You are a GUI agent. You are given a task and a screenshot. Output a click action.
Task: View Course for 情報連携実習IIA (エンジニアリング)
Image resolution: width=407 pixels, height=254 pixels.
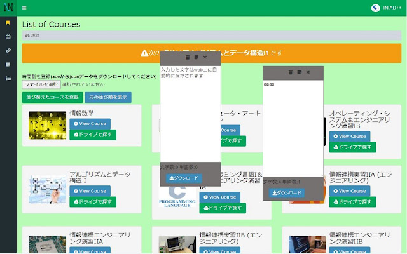tap(350, 191)
